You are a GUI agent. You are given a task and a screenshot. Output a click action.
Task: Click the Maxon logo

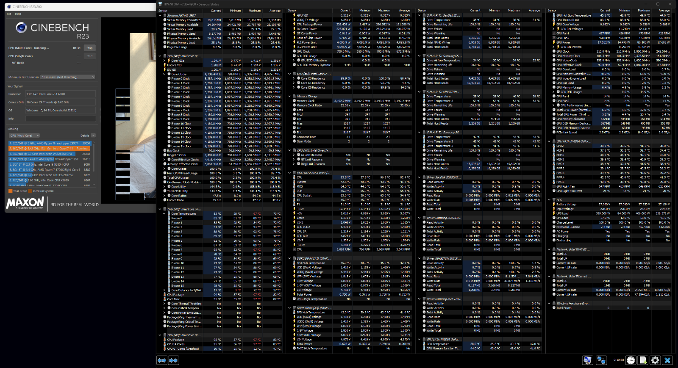25,203
